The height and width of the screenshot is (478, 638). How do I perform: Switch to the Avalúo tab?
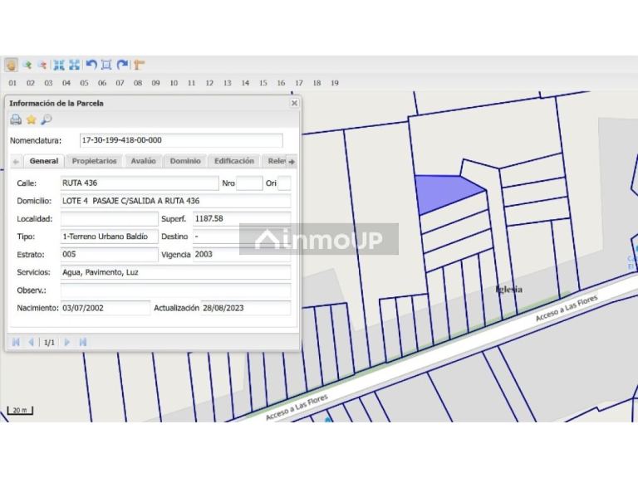[143, 161]
